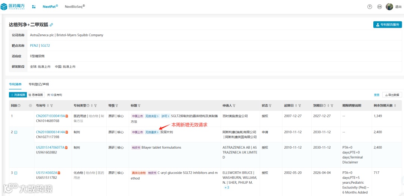Click the 专利类型 help icon
The image size is (404, 196).
pyautogui.click(x=88, y=105)
